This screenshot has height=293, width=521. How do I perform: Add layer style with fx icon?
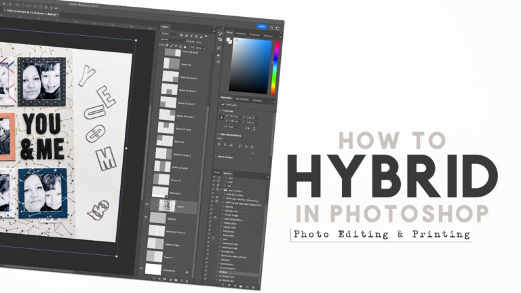[159, 279]
